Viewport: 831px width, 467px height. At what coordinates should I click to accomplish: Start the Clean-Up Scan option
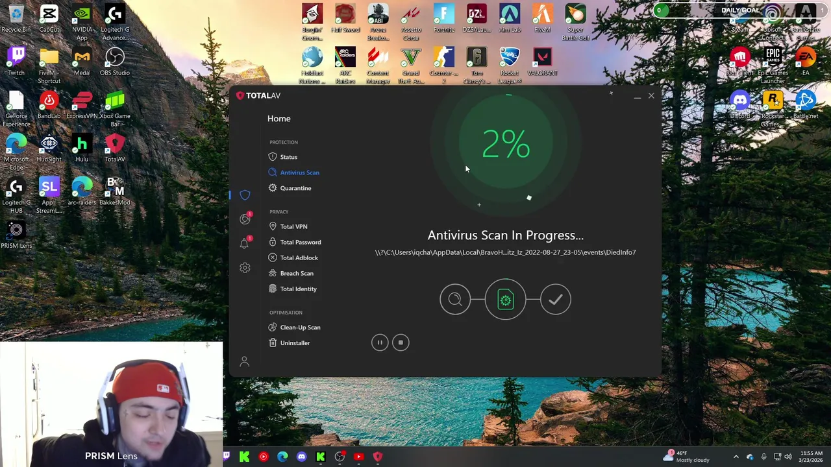294,328
